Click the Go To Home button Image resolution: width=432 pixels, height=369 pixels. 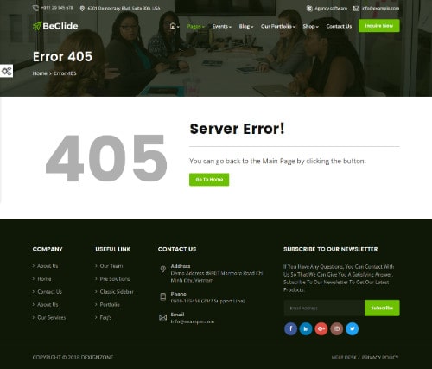pos(209,180)
